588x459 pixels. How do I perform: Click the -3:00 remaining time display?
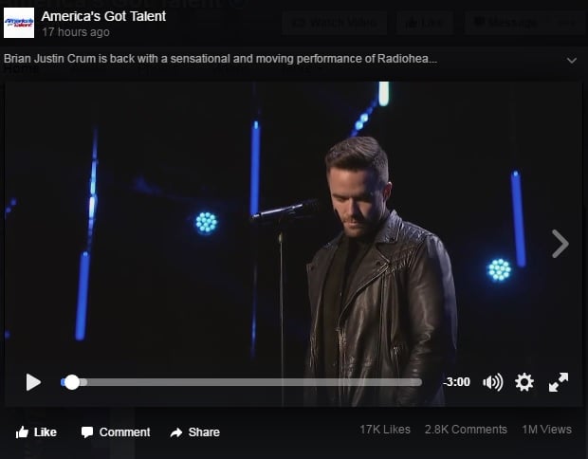[456, 382]
